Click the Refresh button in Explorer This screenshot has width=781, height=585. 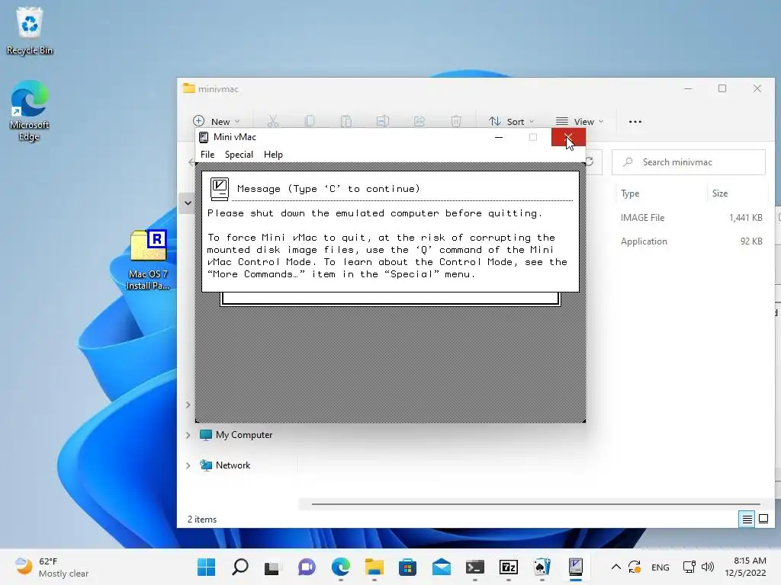point(590,162)
